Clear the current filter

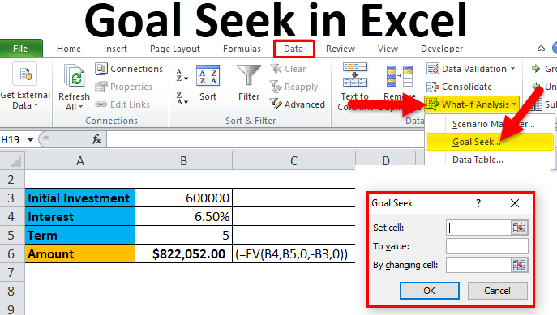click(x=288, y=69)
